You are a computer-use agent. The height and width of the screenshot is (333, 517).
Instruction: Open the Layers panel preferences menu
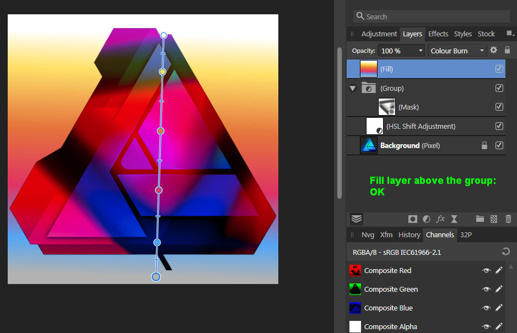coord(510,33)
